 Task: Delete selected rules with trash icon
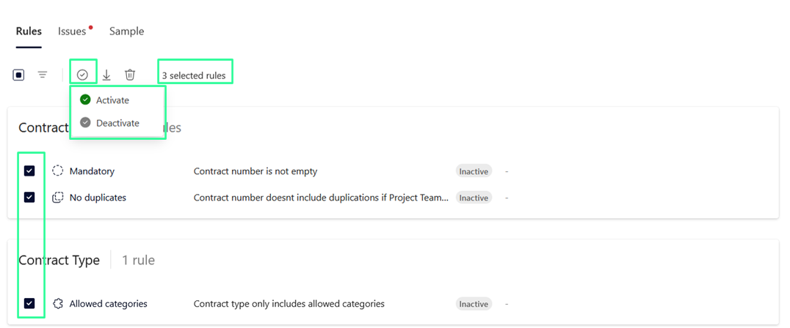pyautogui.click(x=130, y=75)
